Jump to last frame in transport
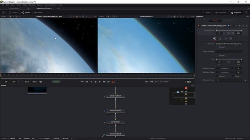Image resolution: width=250 pixels, height=140 pixels. (x=109, y=82)
